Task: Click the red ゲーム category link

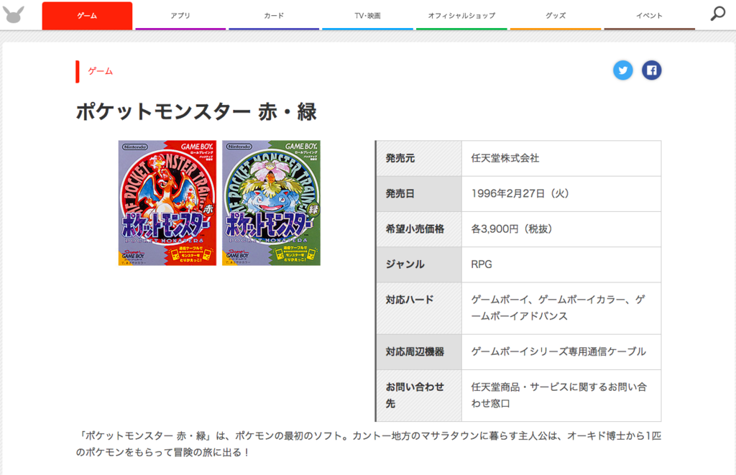Action: [101, 71]
